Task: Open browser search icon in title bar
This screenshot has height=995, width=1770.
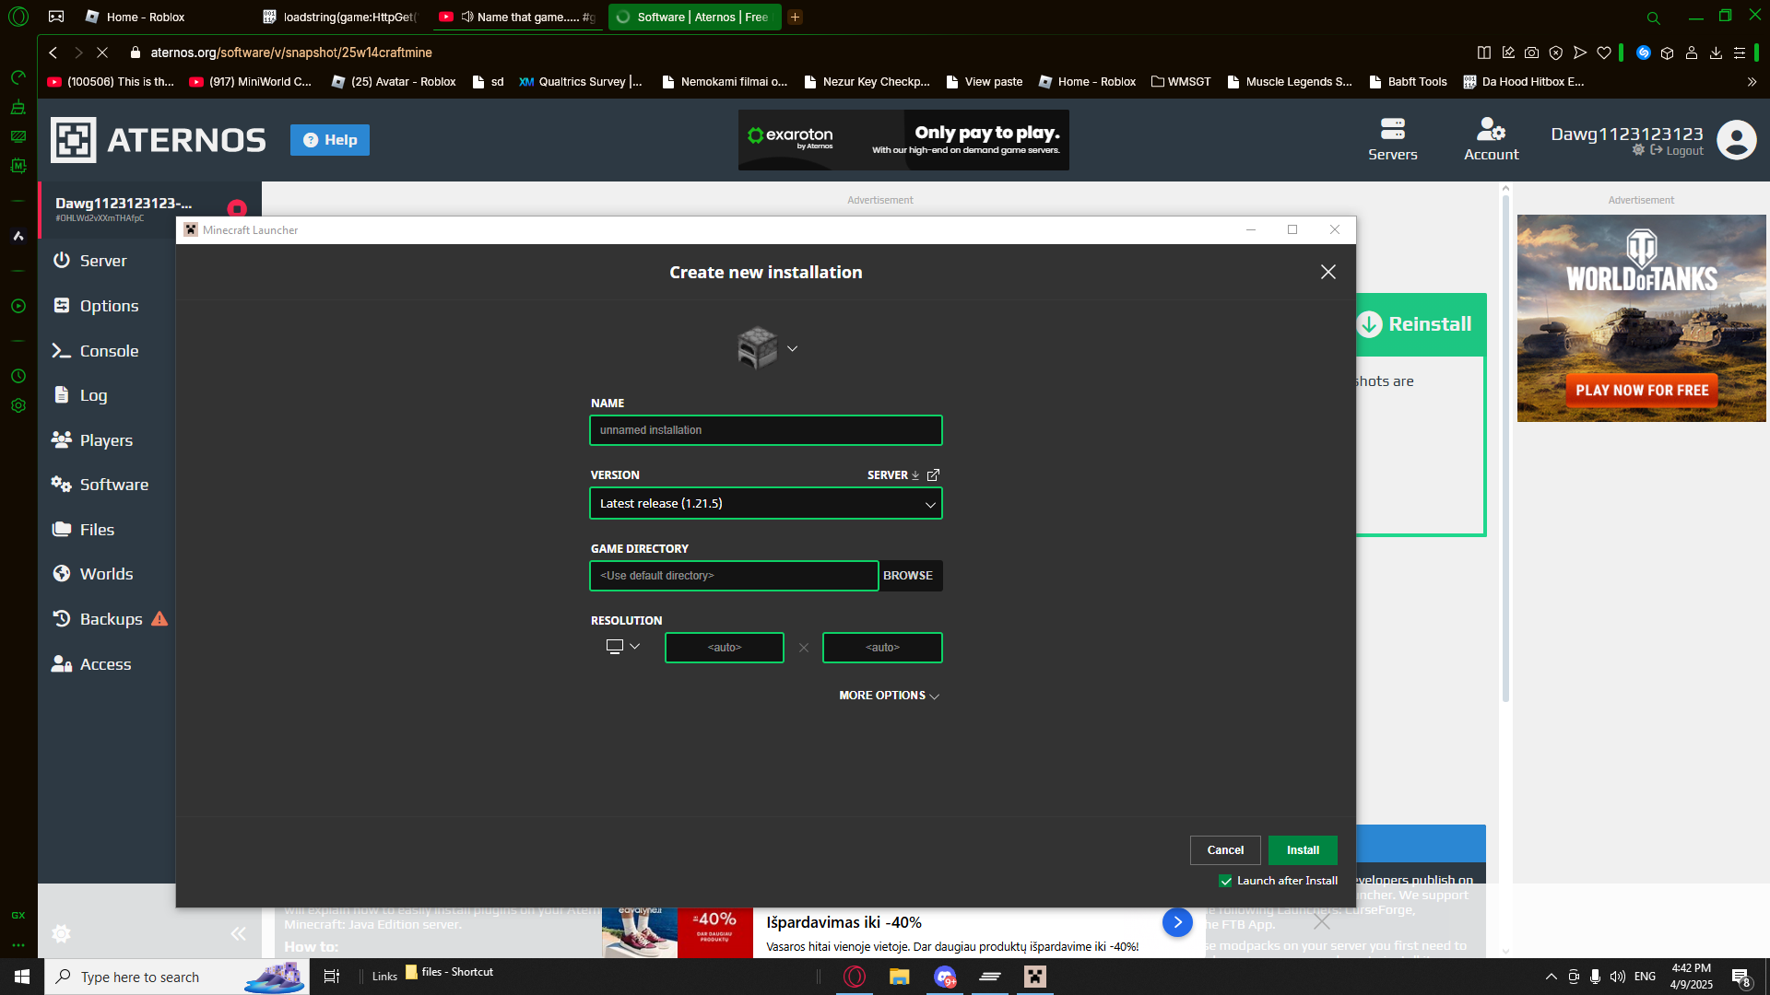Action: [x=1653, y=18]
